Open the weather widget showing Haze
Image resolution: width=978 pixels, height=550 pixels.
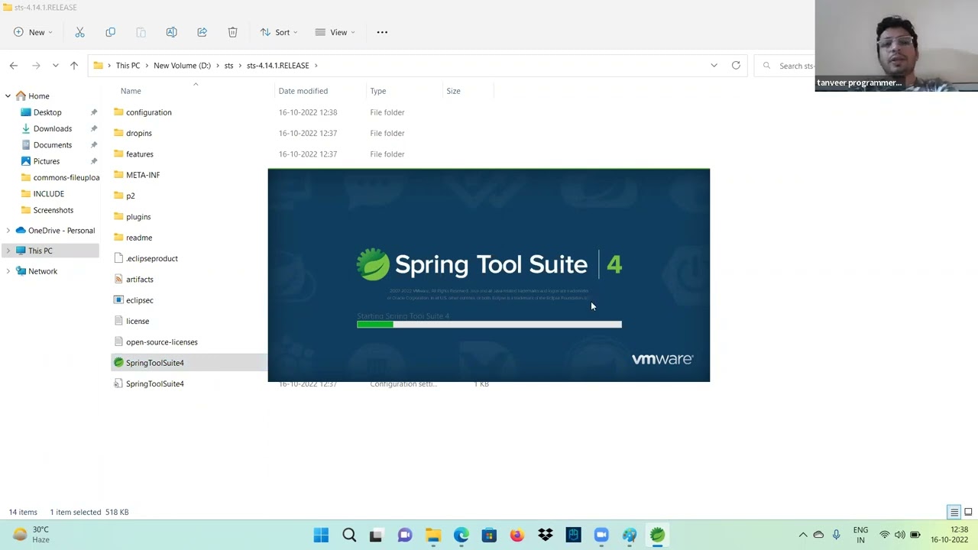point(32,535)
